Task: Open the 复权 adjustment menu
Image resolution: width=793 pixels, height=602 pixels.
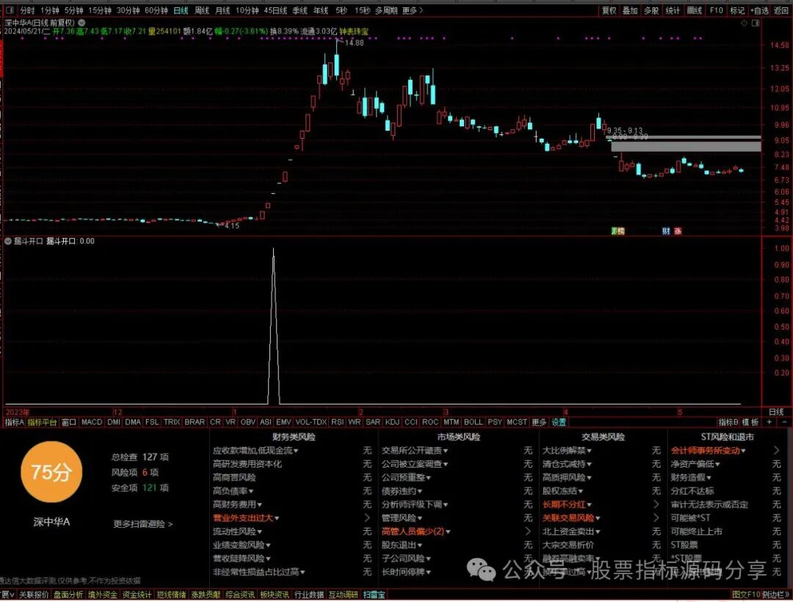Action: 609,10
